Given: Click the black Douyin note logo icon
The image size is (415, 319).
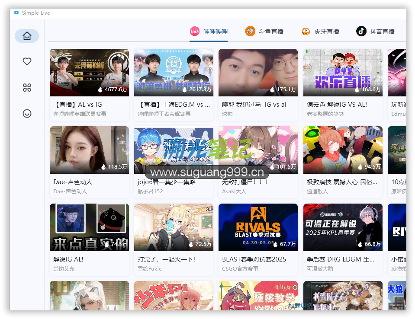Looking at the screenshot, I should 361,32.
